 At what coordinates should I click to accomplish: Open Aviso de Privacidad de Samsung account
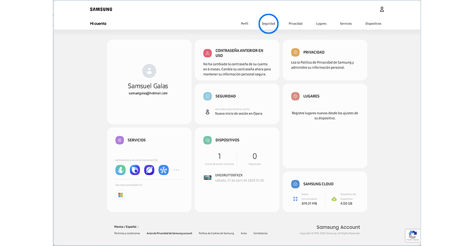pos(169,233)
